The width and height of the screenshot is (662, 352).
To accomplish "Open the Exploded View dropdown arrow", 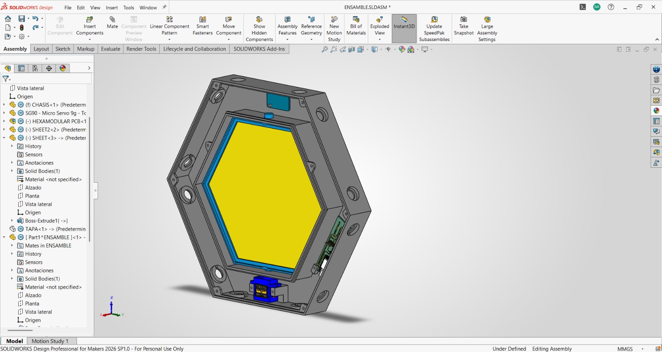I will pos(379,40).
